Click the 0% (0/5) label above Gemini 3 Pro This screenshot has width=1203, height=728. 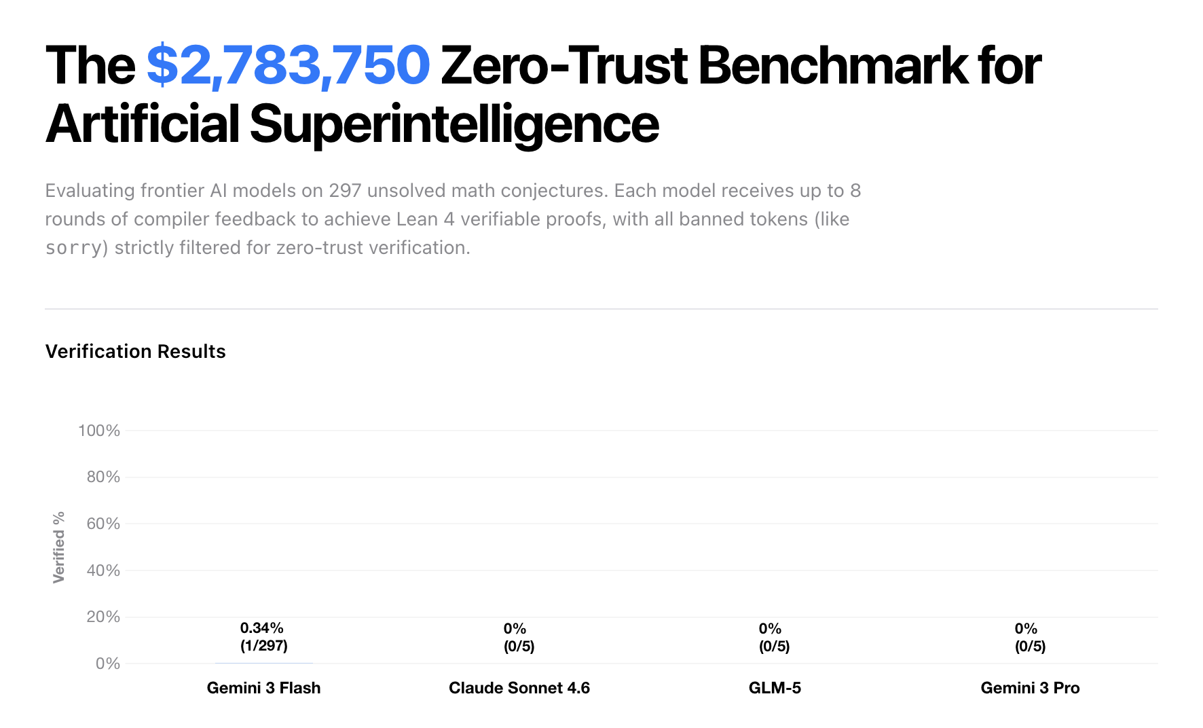pyautogui.click(x=1030, y=637)
